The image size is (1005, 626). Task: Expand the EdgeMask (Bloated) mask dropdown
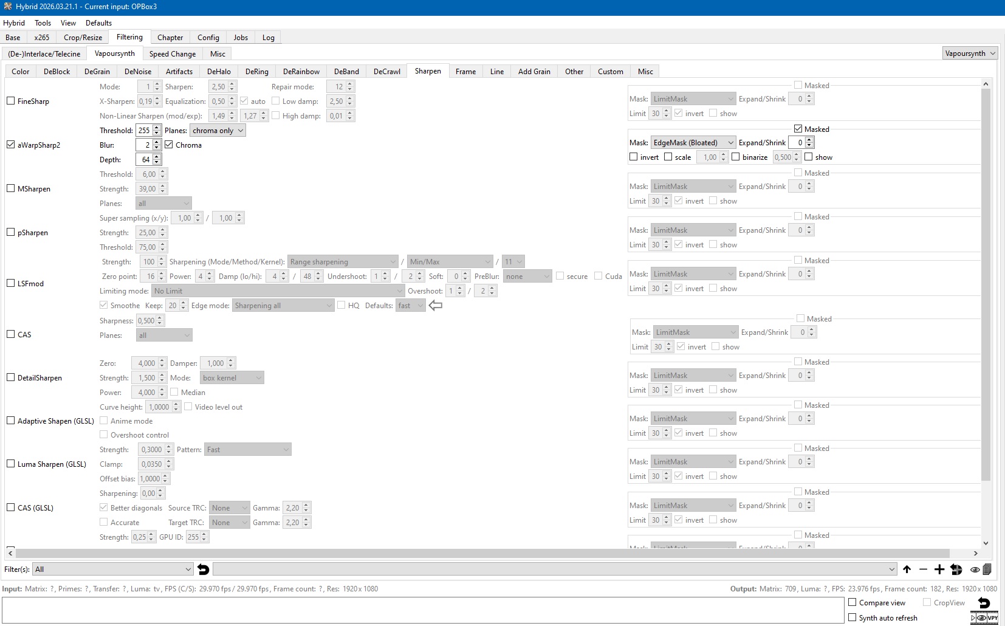(x=693, y=143)
